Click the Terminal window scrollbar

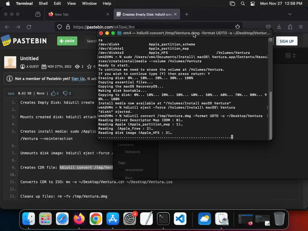(270, 115)
